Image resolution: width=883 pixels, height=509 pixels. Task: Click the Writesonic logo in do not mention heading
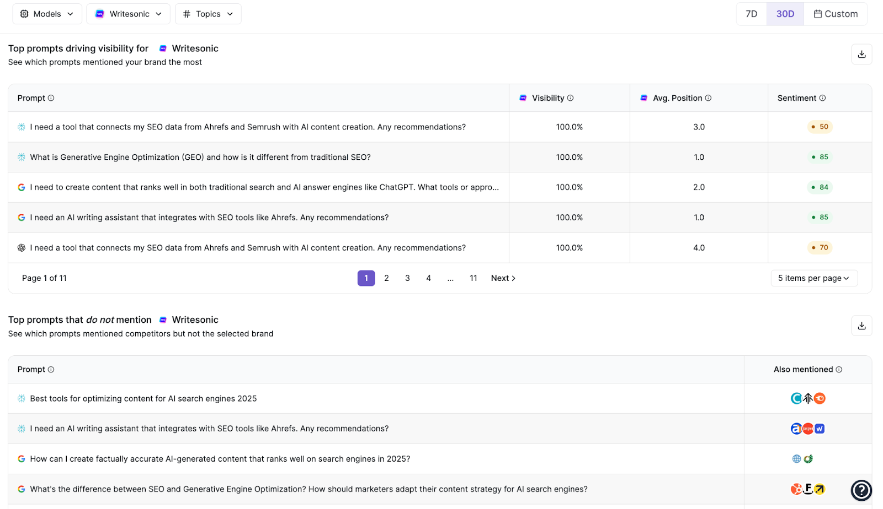163,320
